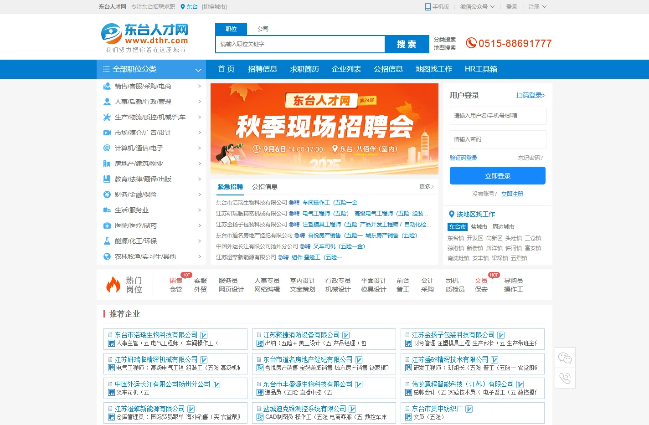The width and height of the screenshot is (649, 425).
Task: Click verified badge next to 江苏金扬子包装科技有限公司
Action: (501, 335)
